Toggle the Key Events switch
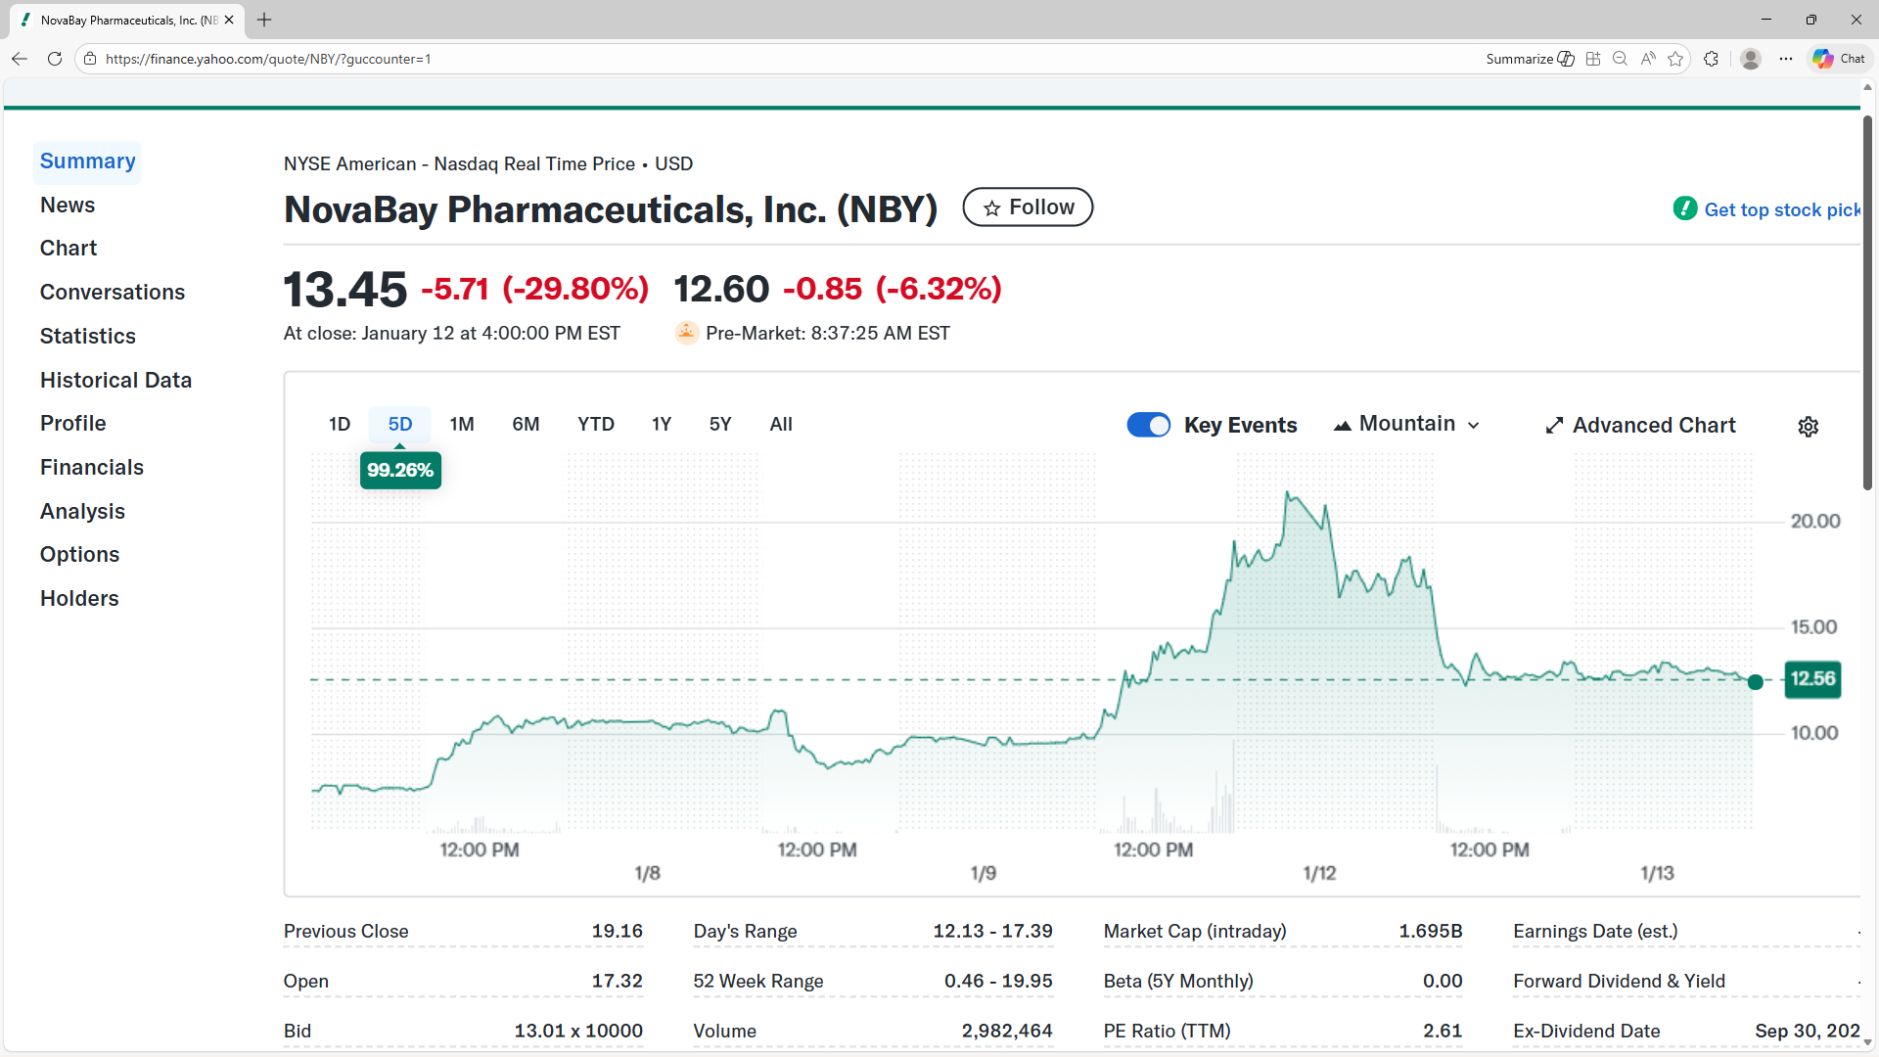The height and width of the screenshot is (1057, 1879). tap(1148, 425)
